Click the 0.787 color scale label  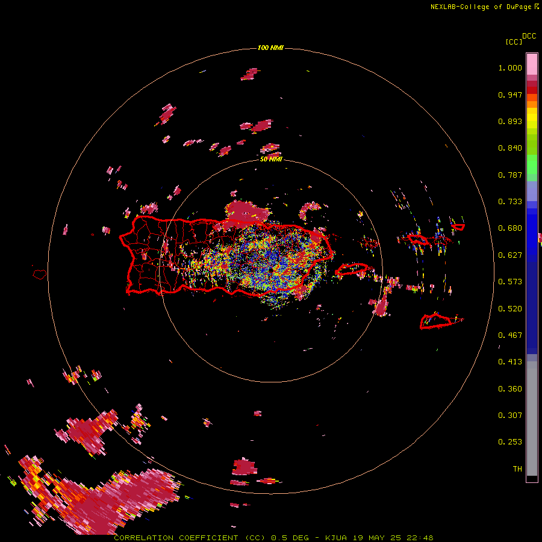click(510, 175)
